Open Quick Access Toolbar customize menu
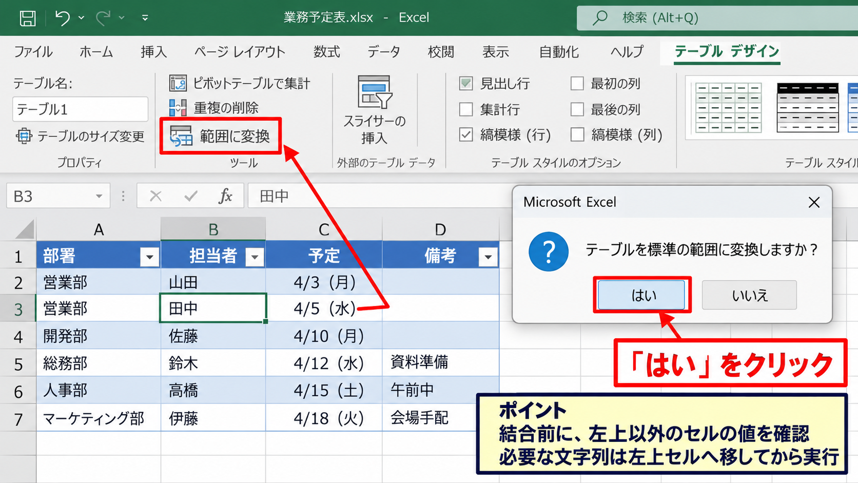Image resolution: width=858 pixels, height=483 pixels. pyautogui.click(x=145, y=18)
